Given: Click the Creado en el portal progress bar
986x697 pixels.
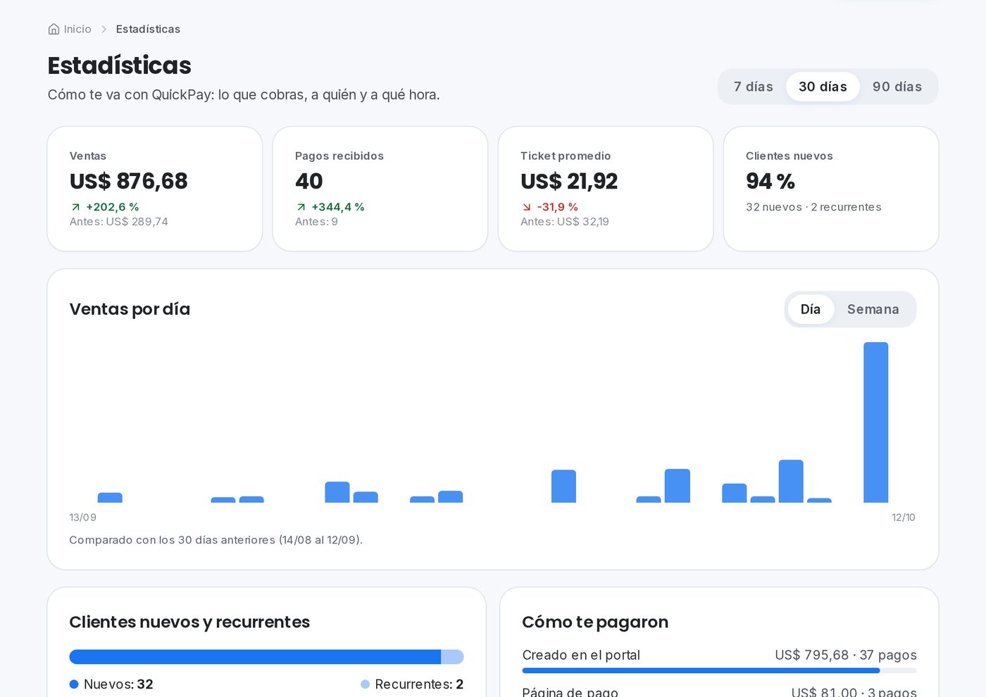Looking at the screenshot, I should click(x=719, y=671).
